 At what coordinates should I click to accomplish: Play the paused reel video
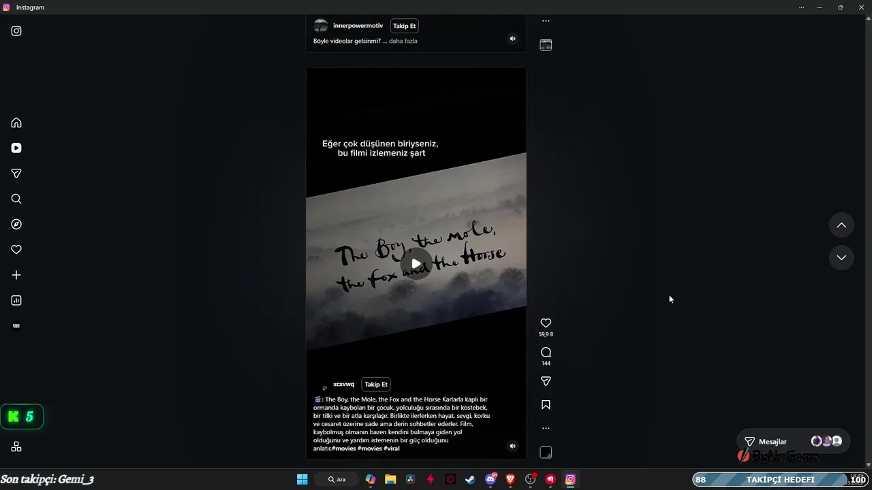(416, 263)
